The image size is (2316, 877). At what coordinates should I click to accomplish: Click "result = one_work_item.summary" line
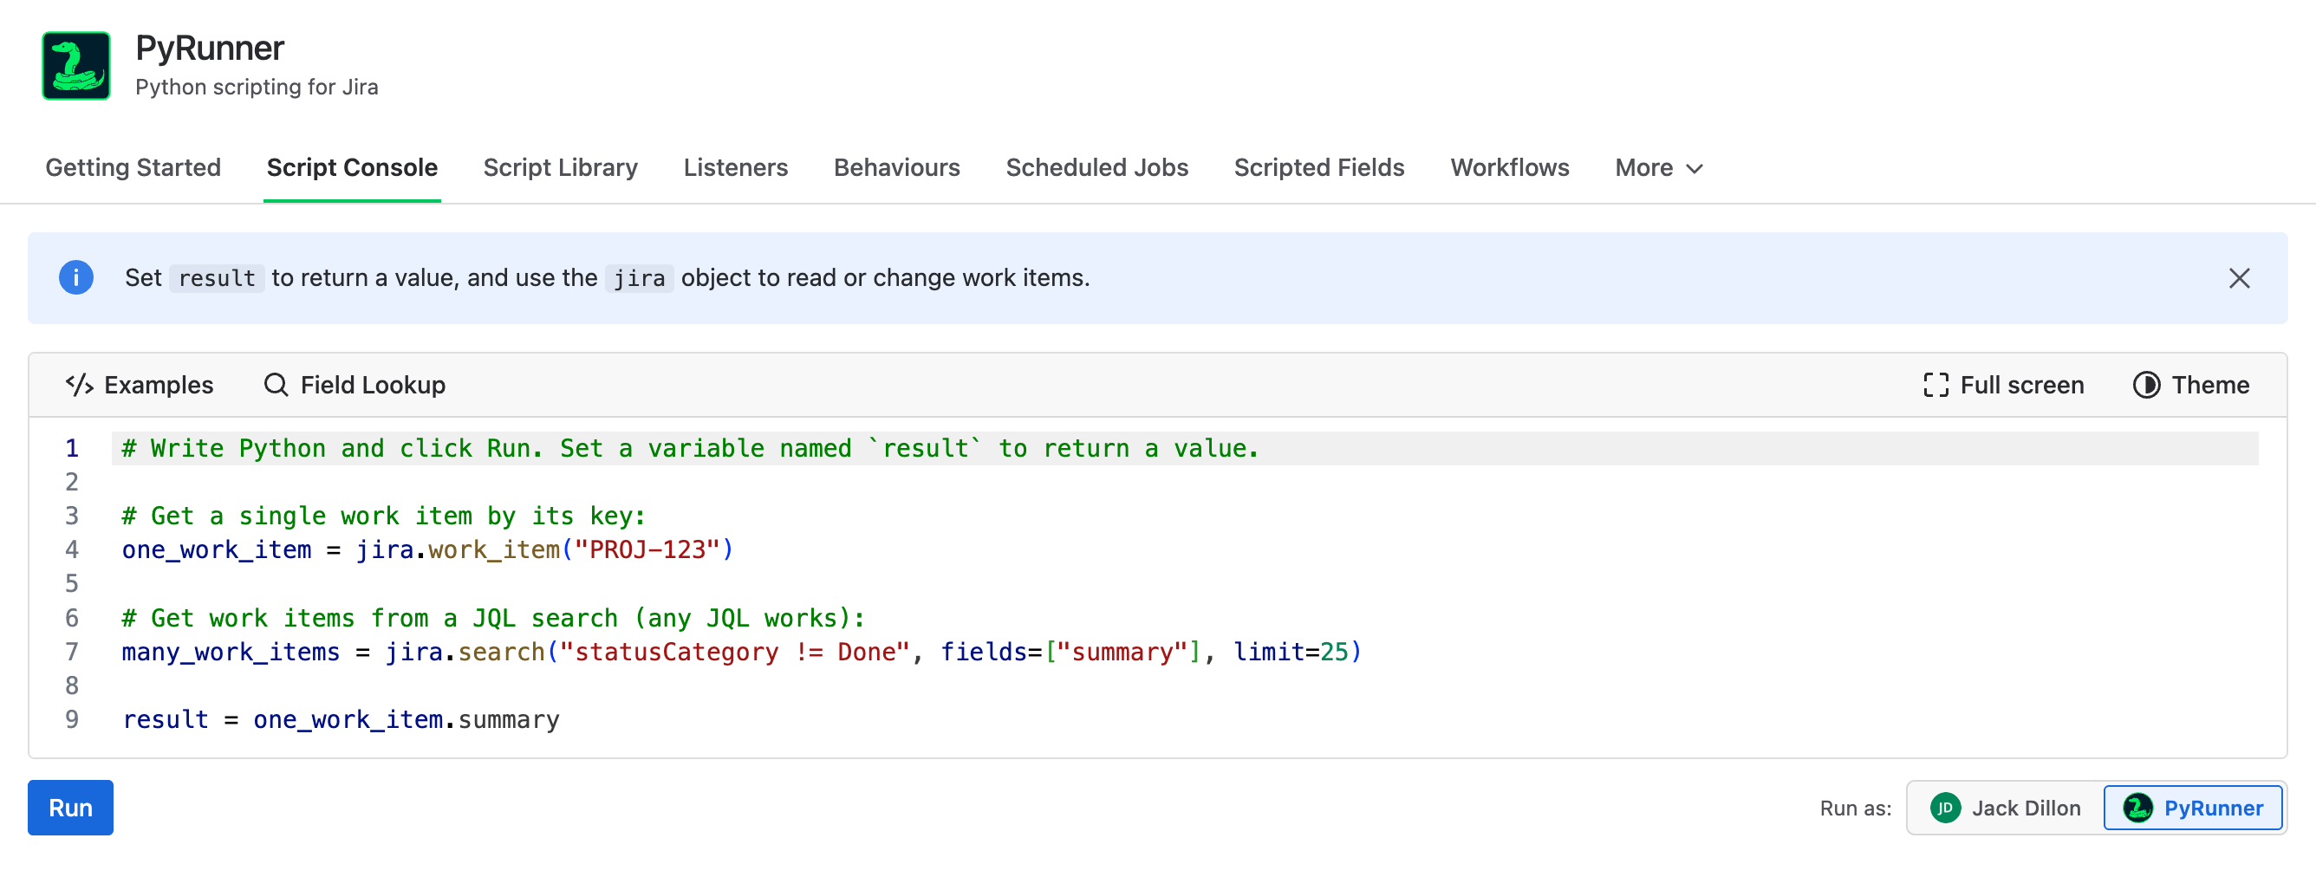click(341, 720)
